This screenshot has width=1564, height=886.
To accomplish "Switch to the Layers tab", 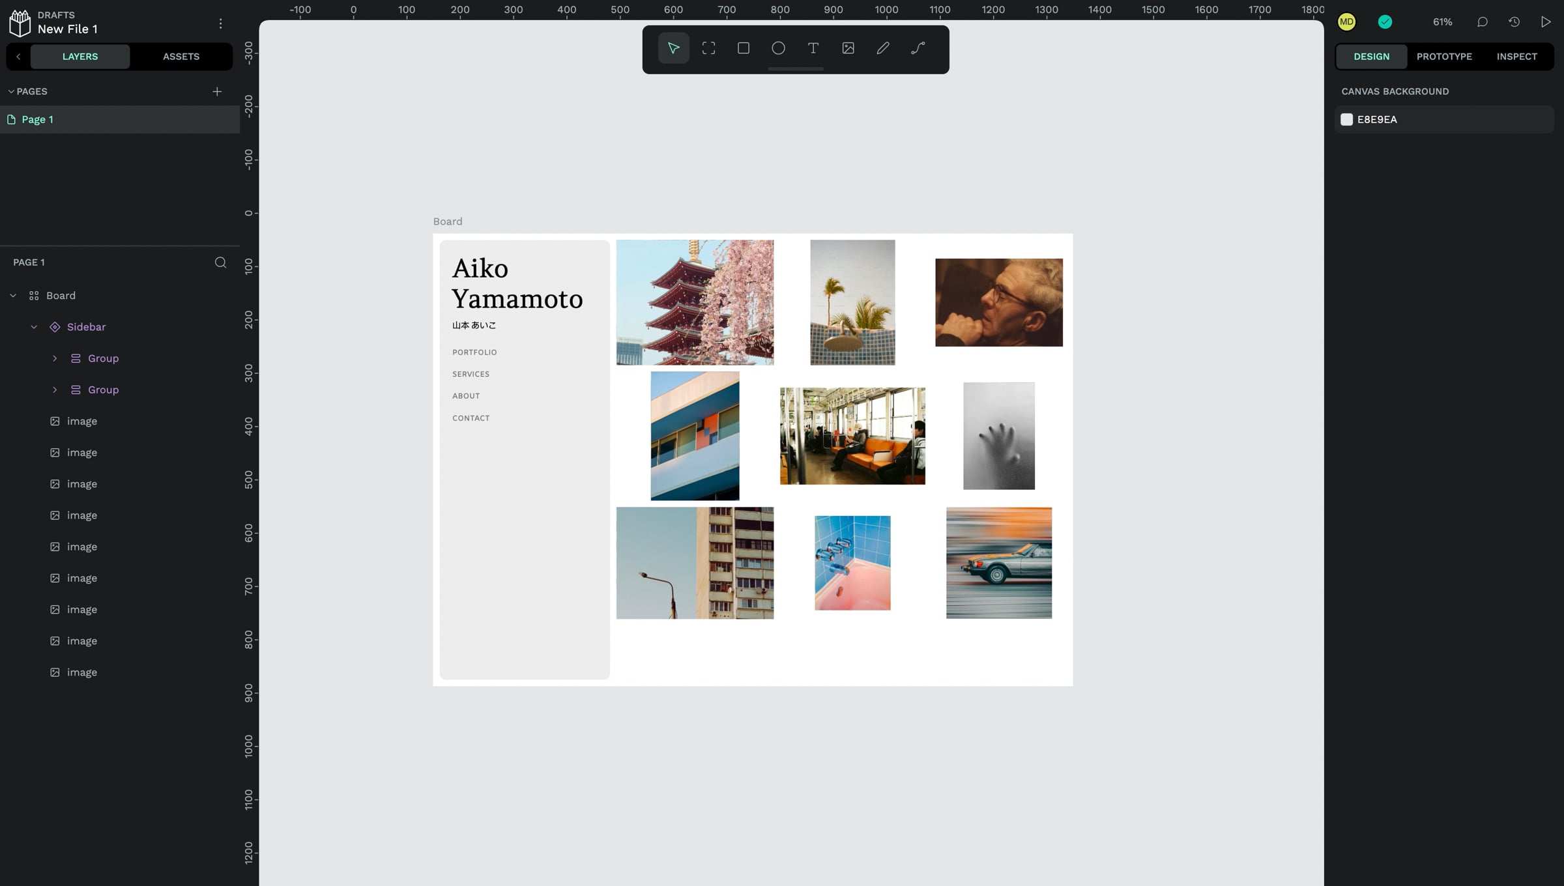I will [80, 57].
